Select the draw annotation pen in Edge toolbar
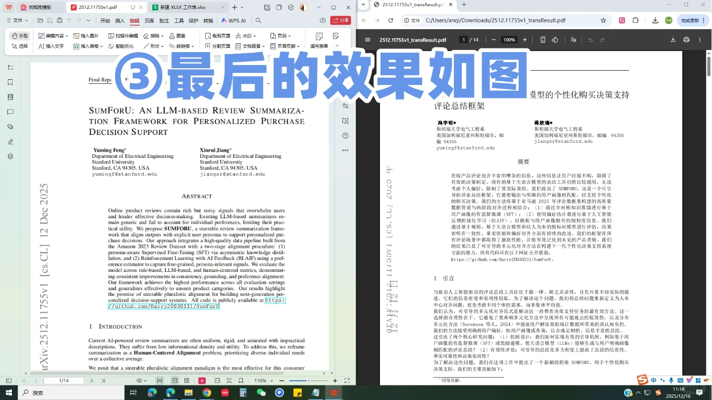 click(573, 40)
